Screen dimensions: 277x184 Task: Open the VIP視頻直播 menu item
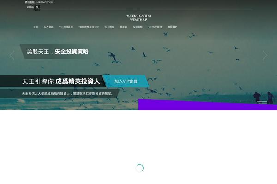(66, 27)
